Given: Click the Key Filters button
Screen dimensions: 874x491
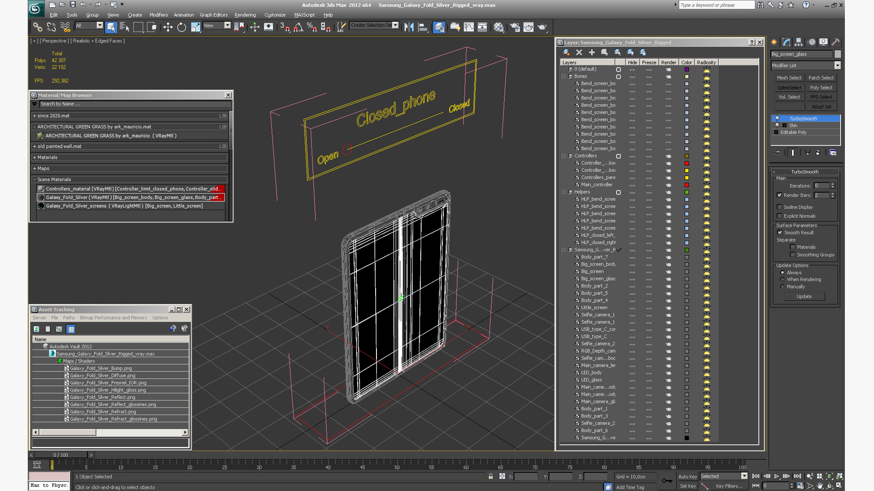Looking at the screenshot, I should point(728,486).
